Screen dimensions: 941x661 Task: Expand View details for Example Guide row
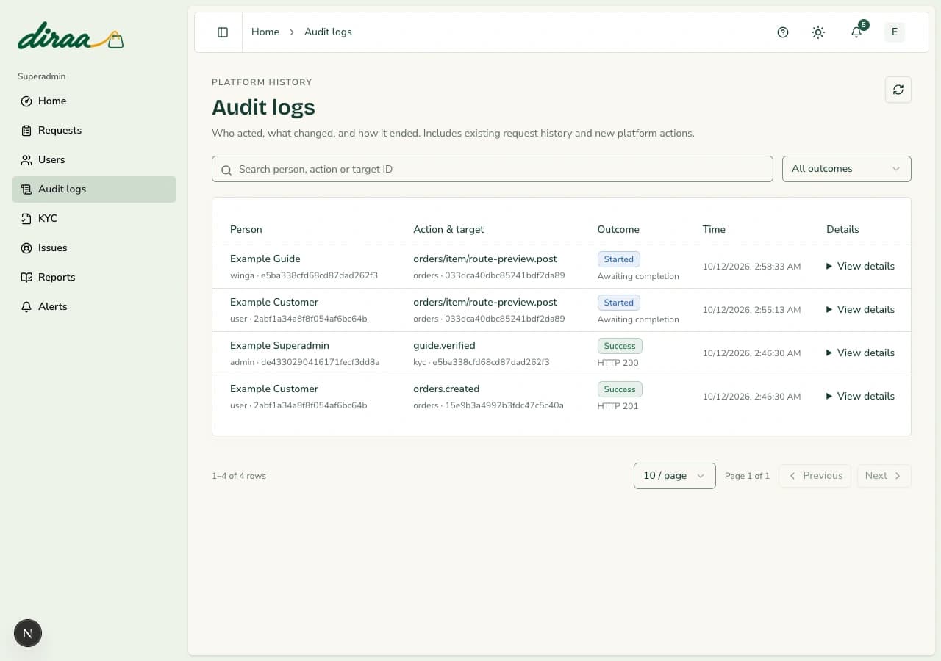tap(860, 267)
